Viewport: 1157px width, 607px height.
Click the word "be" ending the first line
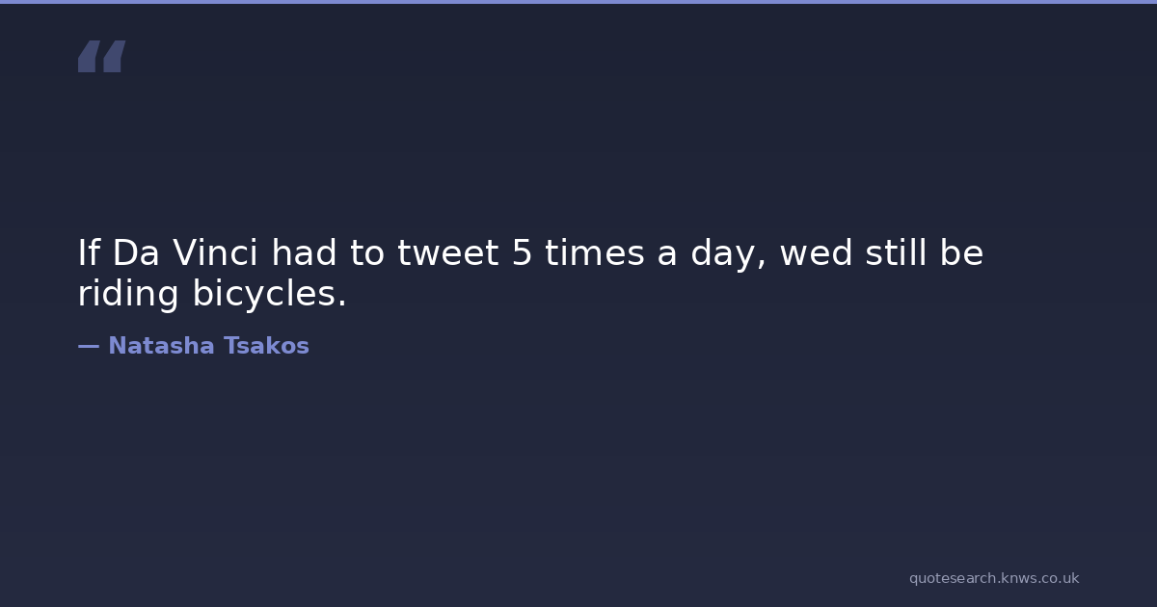tap(961, 253)
